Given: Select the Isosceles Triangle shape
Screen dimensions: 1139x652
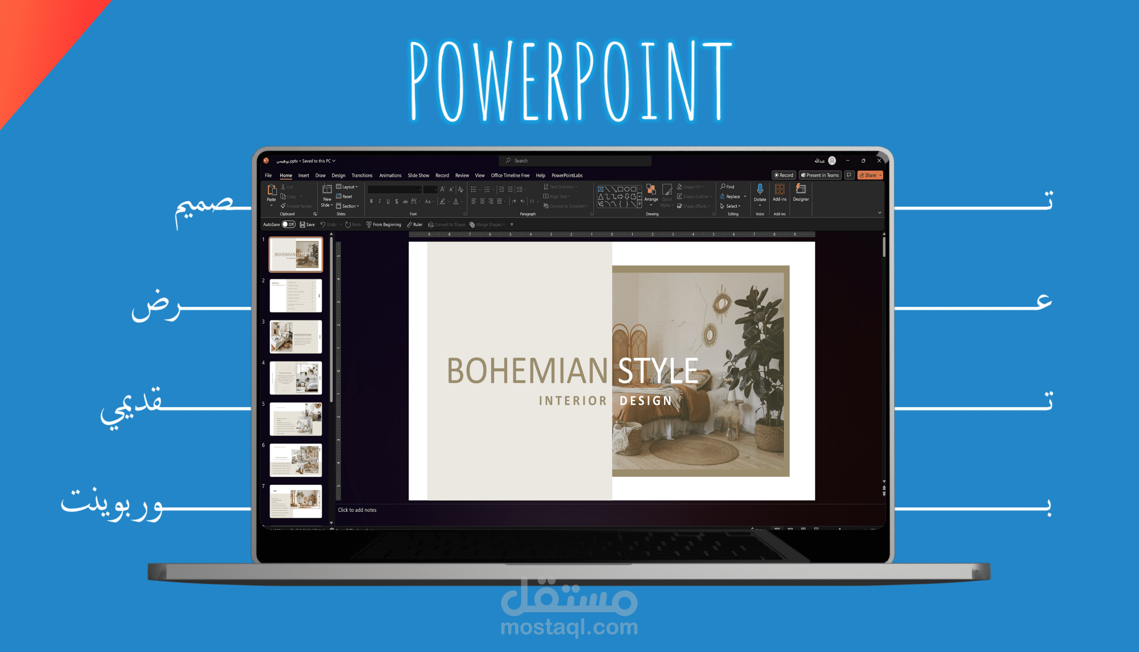Looking at the screenshot, I should point(601,197).
